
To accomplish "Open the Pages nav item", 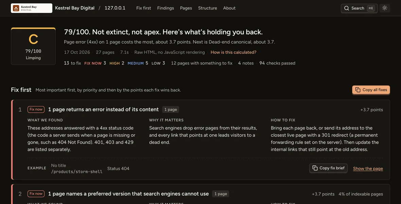I will [x=186, y=8].
